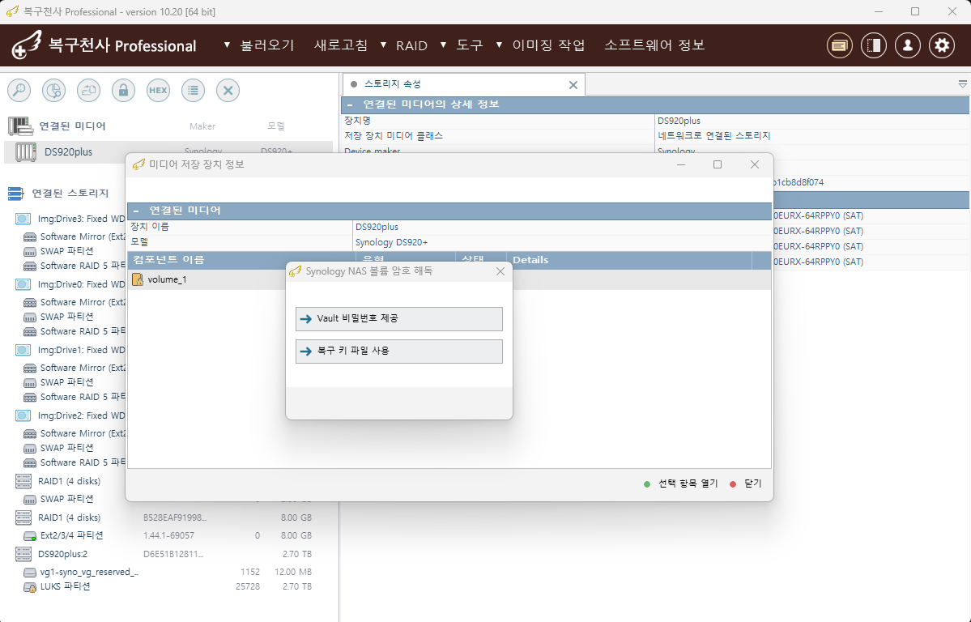The width and height of the screenshot is (971, 622).
Task: Collapse 연결된 미디어의 상세 정보 section
Action: coord(350,104)
